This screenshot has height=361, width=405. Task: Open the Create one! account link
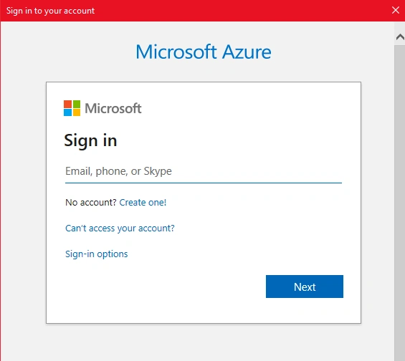pos(143,202)
